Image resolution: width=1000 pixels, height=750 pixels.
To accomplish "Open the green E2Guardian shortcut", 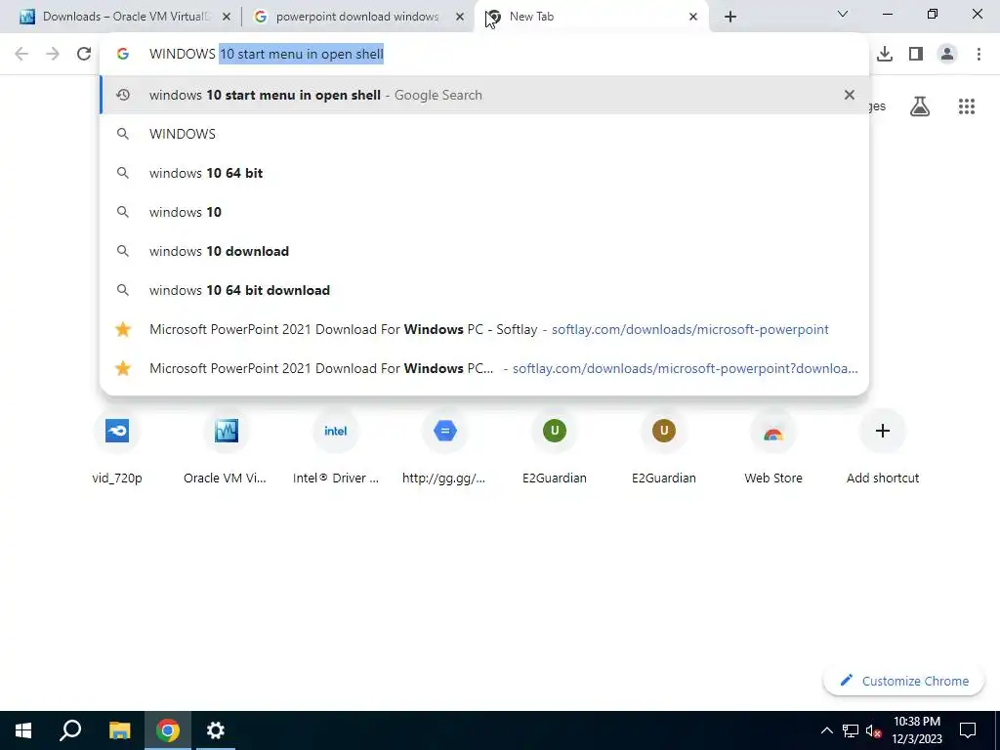I will pyautogui.click(x=555, y=447).
